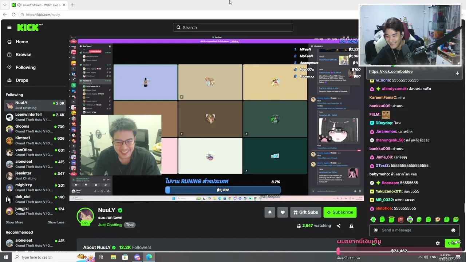Reload the browser page
Screen dimensions: 466x262
pyautogui.click(x=13, y=15)
